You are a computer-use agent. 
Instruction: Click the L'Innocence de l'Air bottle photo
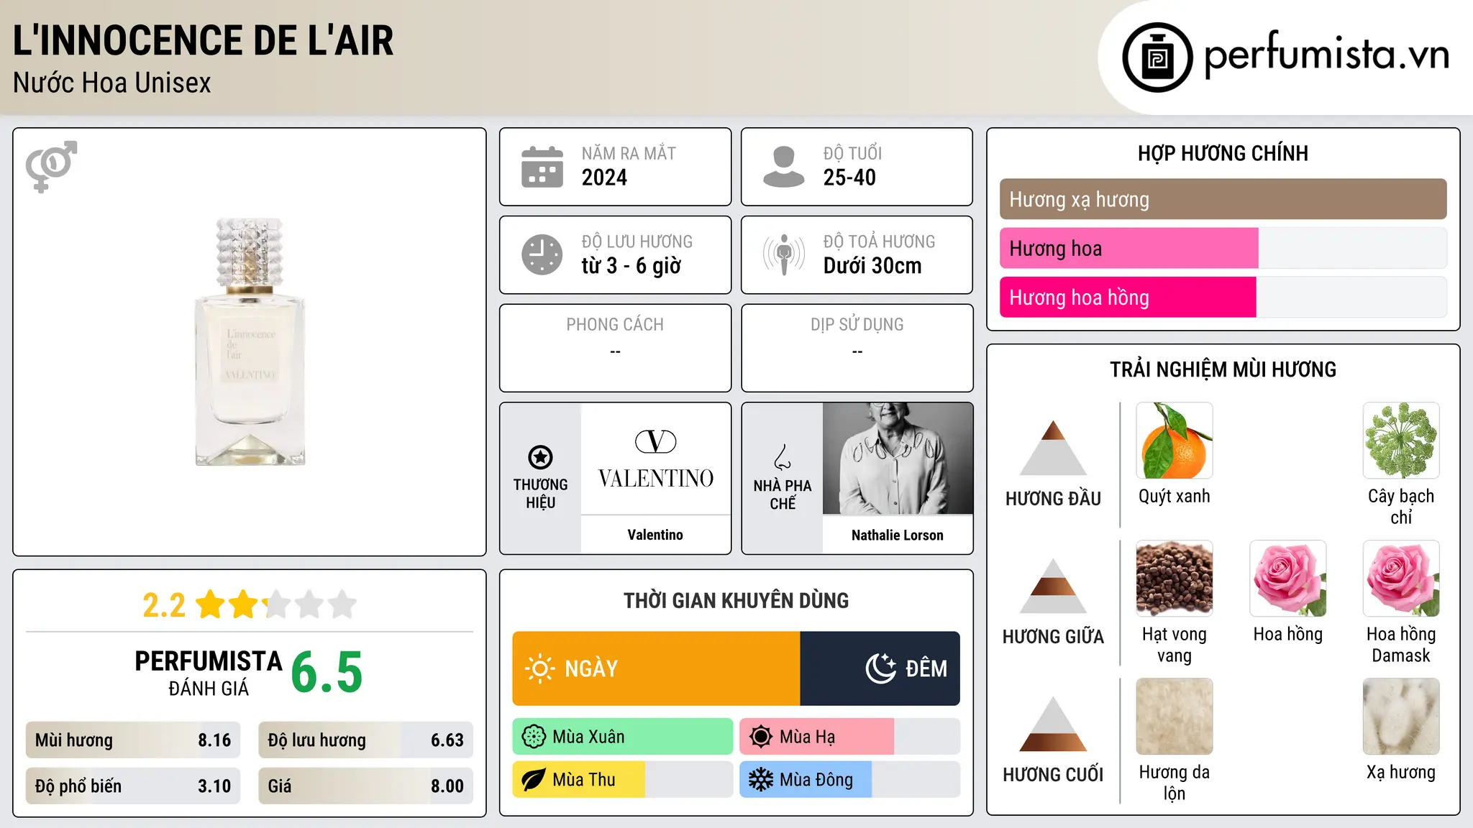(250, 342)
